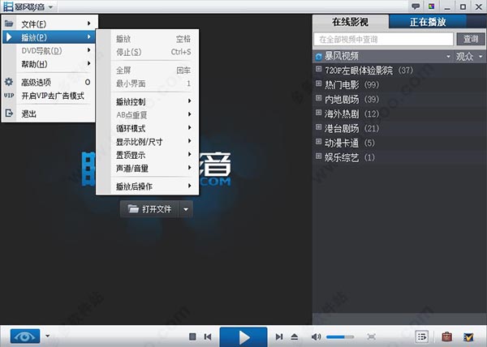Minimize the player window
Viewport: 487px width, 347px height.
447,6
